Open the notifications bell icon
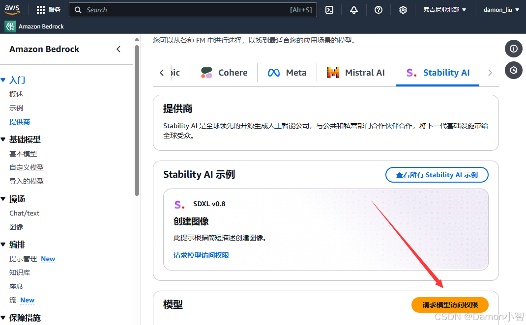The image size is (526, 325). [x=354, y=10]
